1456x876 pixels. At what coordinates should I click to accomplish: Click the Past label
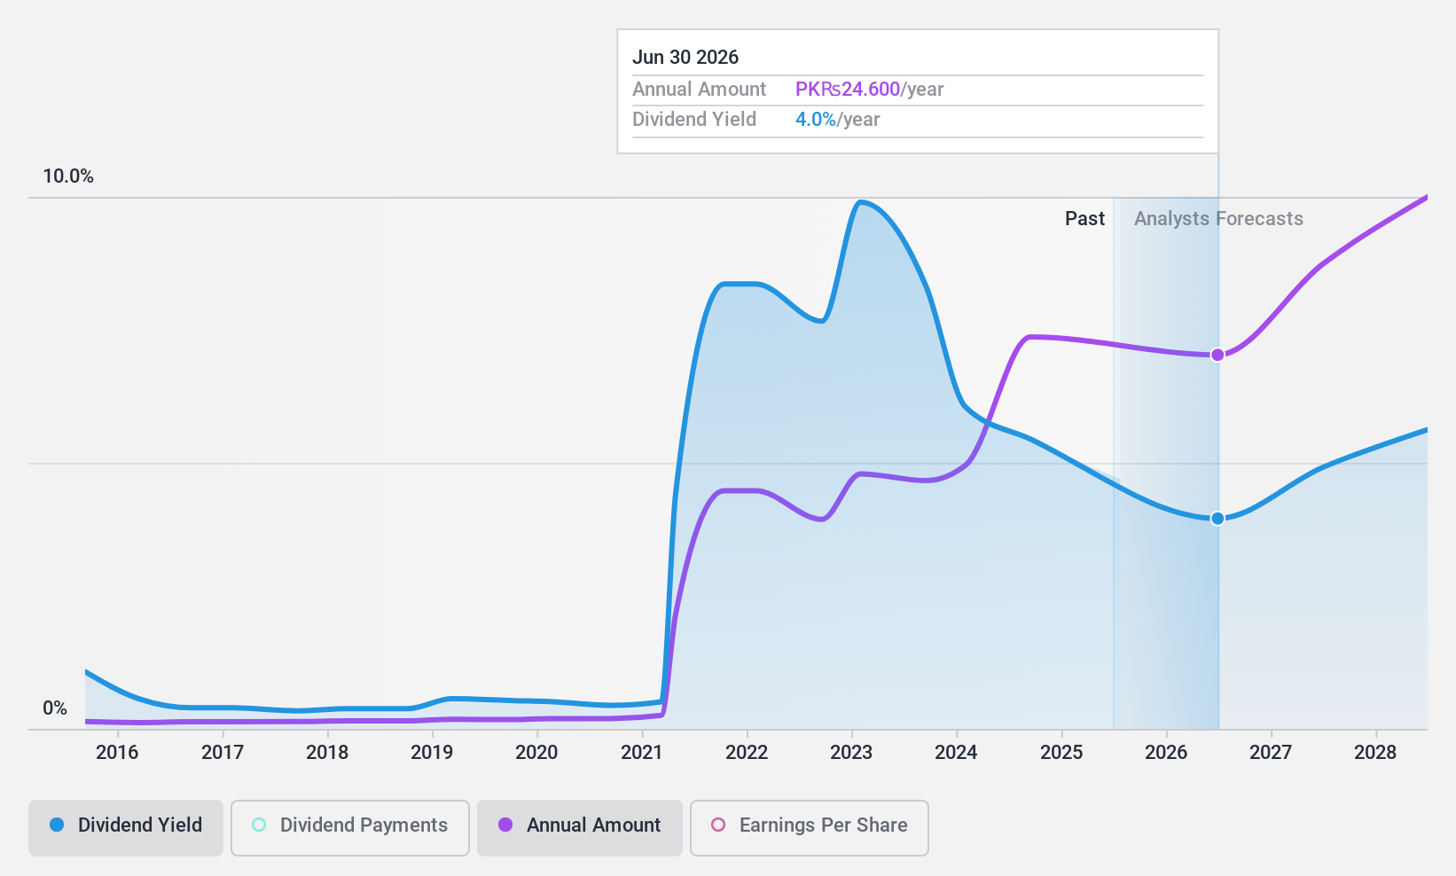point(1084,219)
